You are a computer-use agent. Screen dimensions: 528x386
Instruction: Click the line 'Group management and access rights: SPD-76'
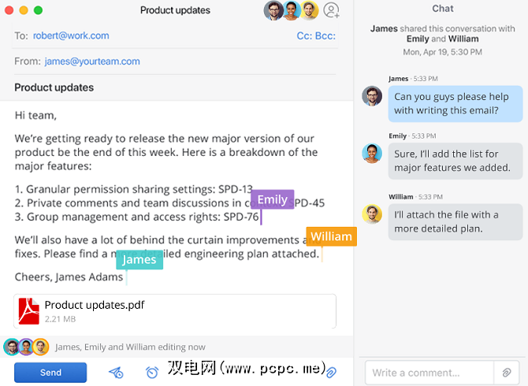[x=136, y=217]
